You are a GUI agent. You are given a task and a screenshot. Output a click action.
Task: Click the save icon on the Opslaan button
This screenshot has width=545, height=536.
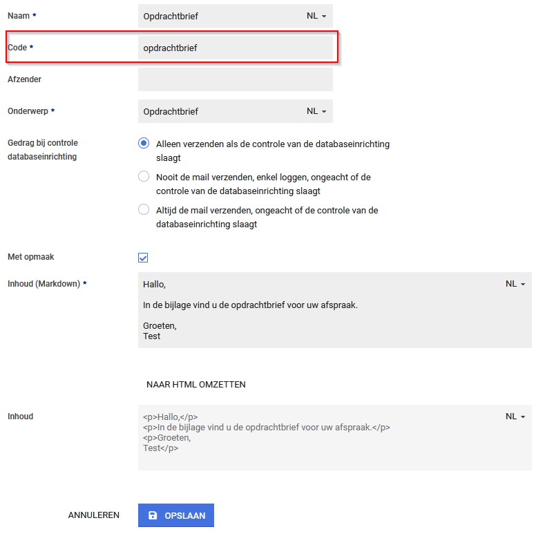(153, 515)
